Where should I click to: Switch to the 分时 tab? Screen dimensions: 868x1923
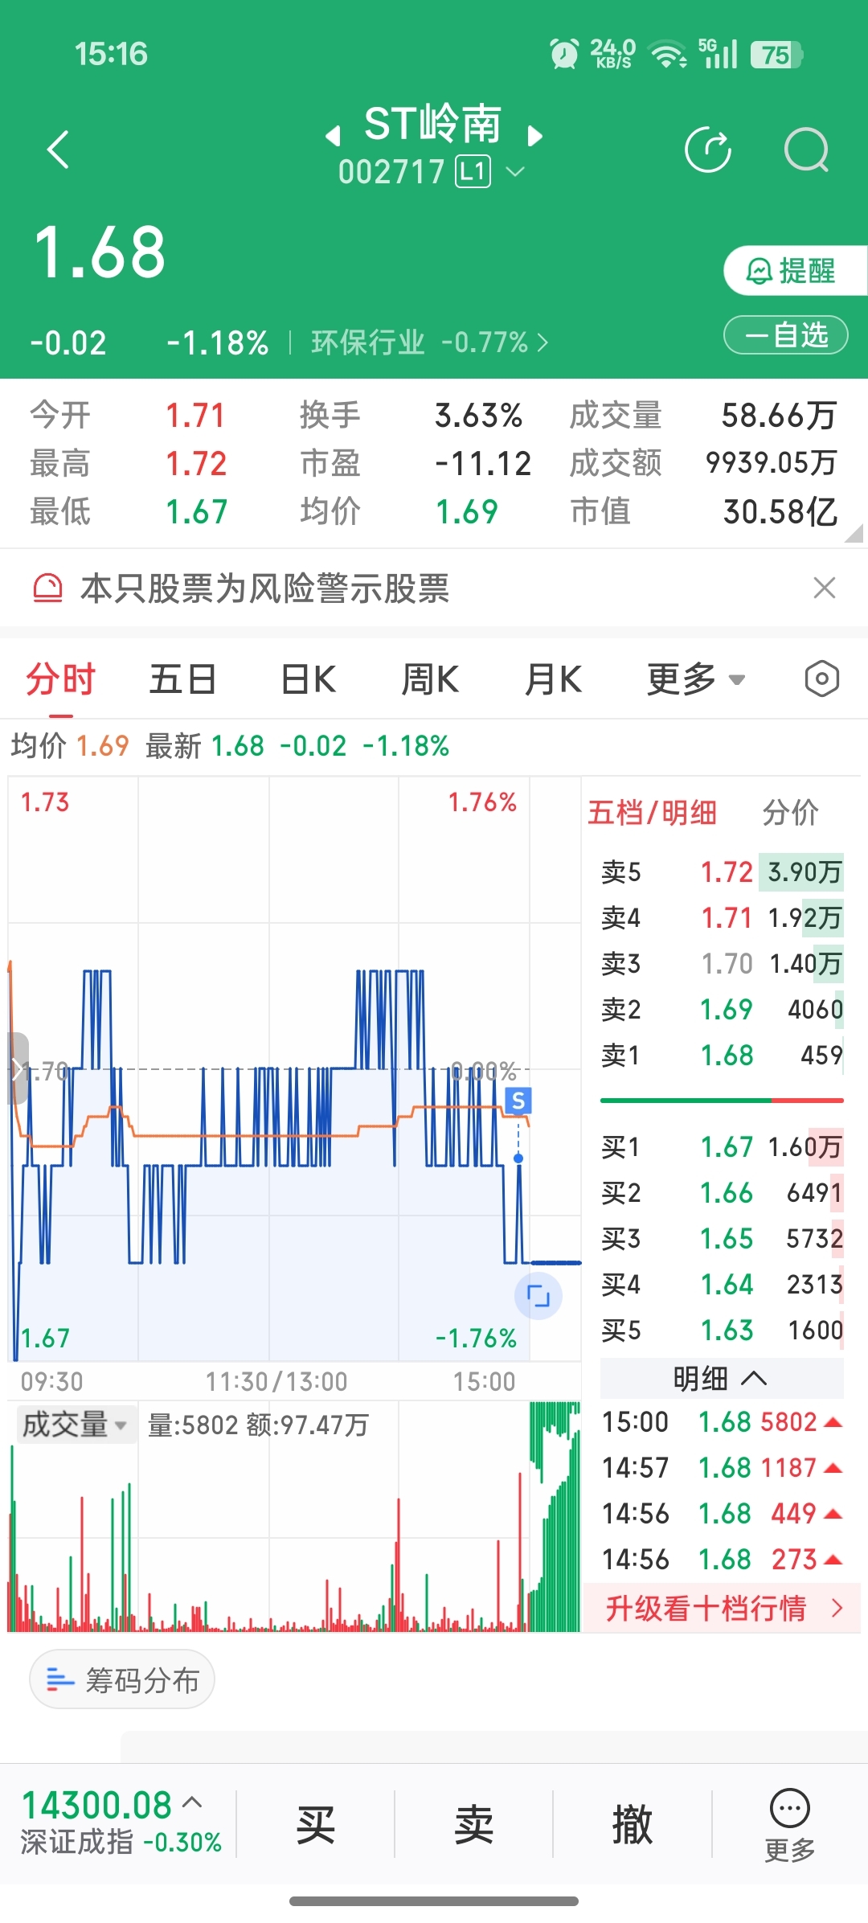[x=61, y=679]
